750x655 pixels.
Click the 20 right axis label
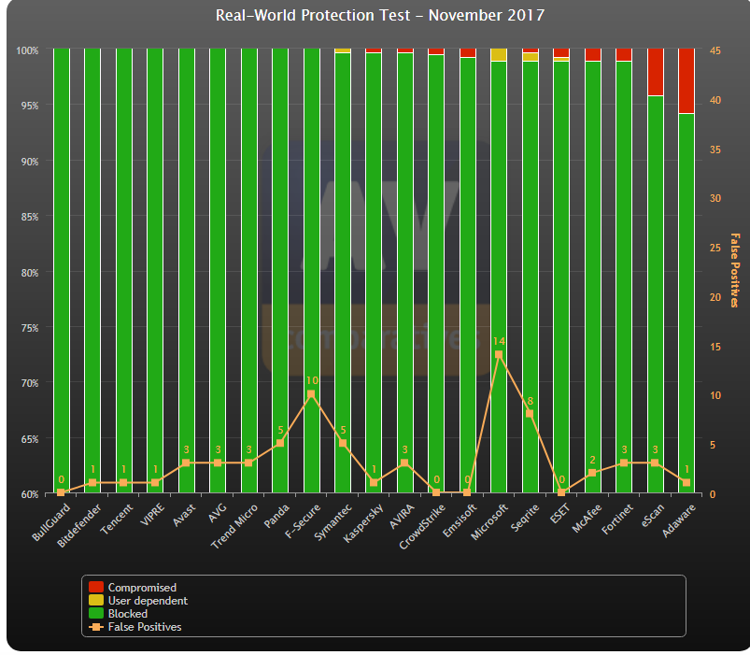tap(715, 297)
